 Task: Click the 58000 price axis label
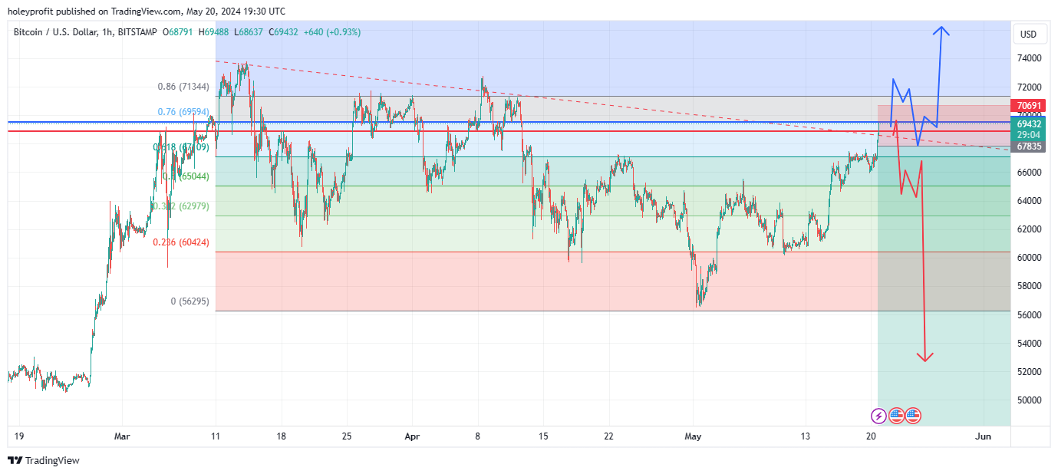[x=1029, y=286]
